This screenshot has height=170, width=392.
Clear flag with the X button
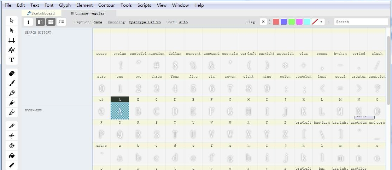click(x=263, y=22)
